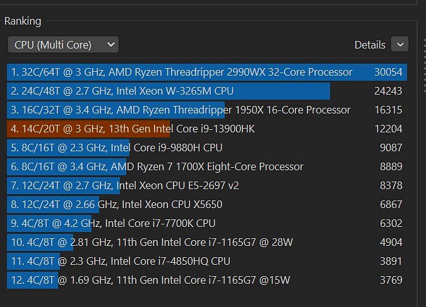This screenshot has height=307, width=426.
Task: Select the i7-1165G7 @15W entry
Action: click(207, 280)
